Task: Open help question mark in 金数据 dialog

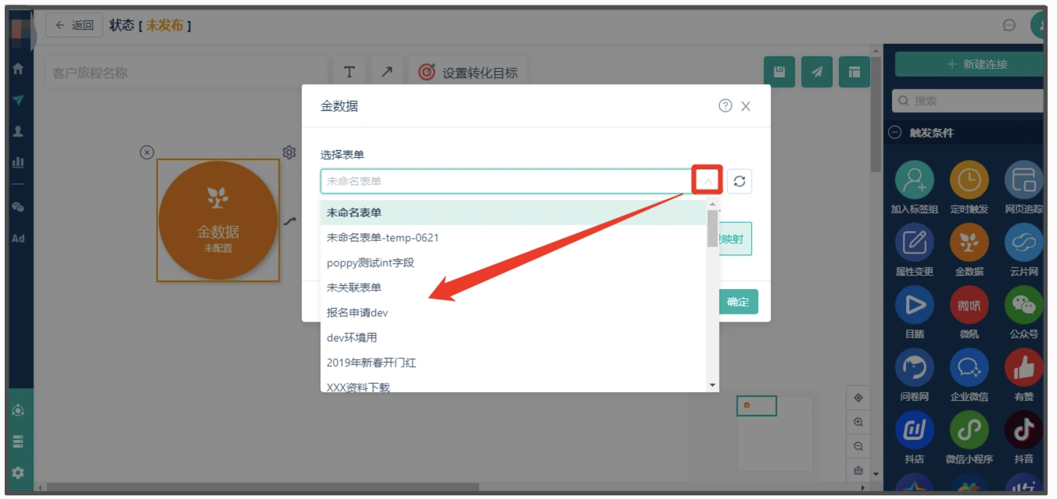Action: pos(725,106)
